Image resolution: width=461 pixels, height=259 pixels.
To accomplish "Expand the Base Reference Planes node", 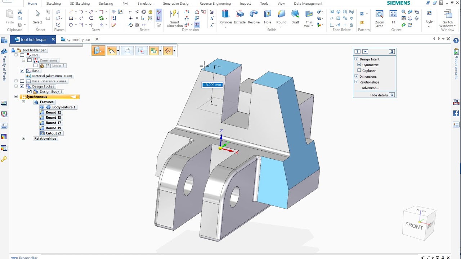I will 16,81.
